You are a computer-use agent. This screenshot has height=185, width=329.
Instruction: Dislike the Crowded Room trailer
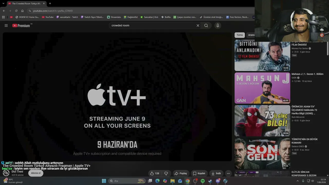pyautogui.click(x=166, y=173)
